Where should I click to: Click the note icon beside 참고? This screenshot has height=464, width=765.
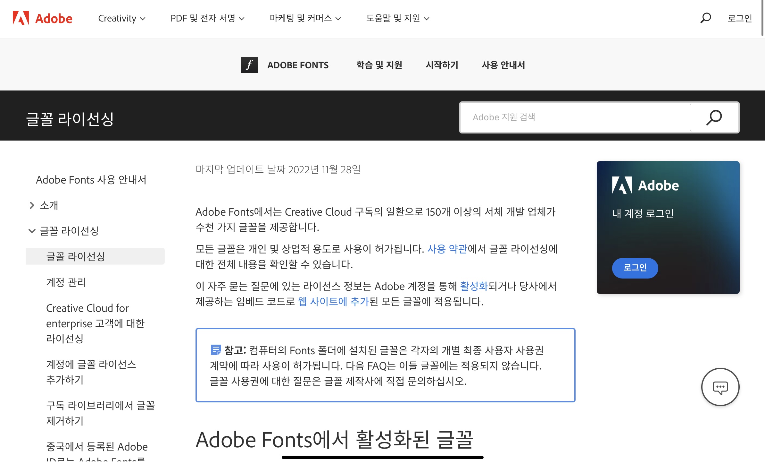click(x=216, y=350)
